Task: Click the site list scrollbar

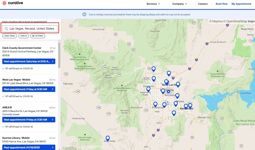Action: (59, 55)
